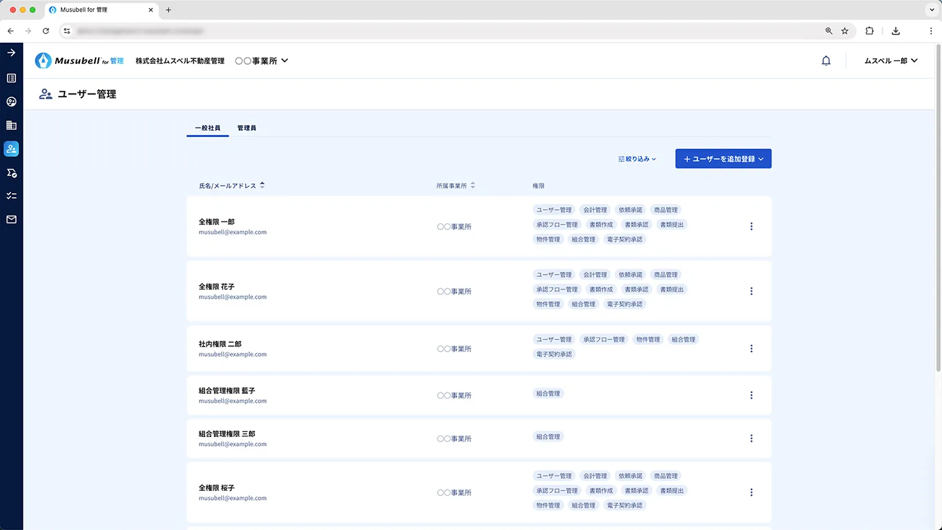Click the Musubell for 管理 logo
This screenshot has height=530, width=942.
pos(79,60)
